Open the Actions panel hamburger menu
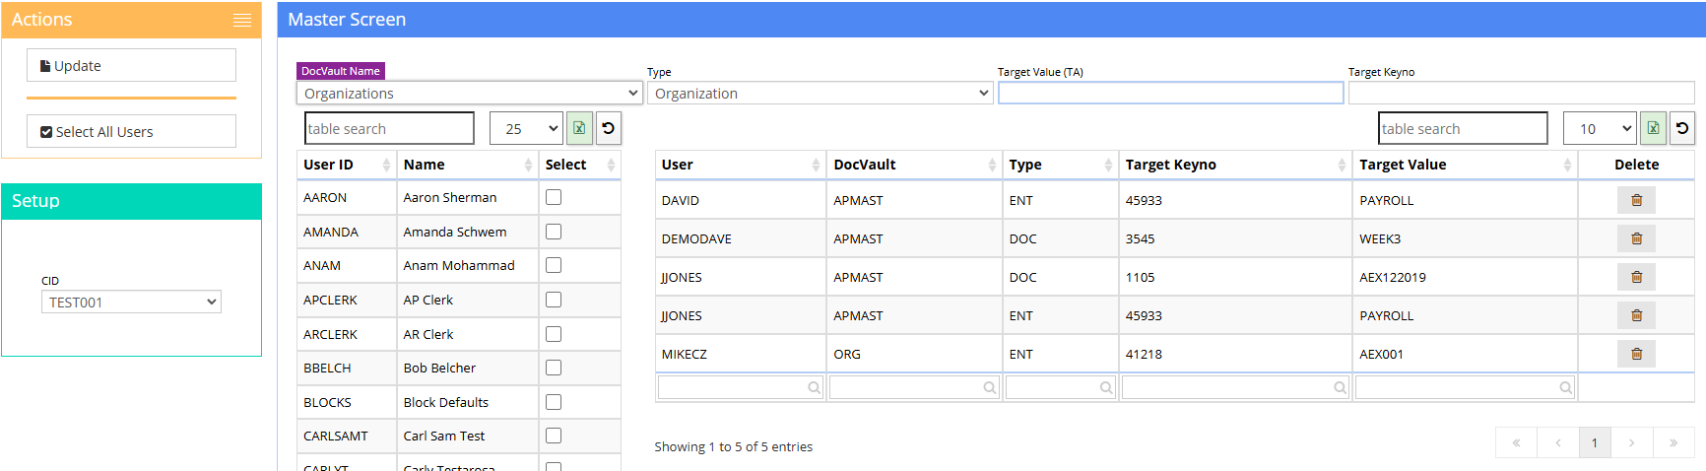Screen dimensions: 1706x471 pos(241,20)
